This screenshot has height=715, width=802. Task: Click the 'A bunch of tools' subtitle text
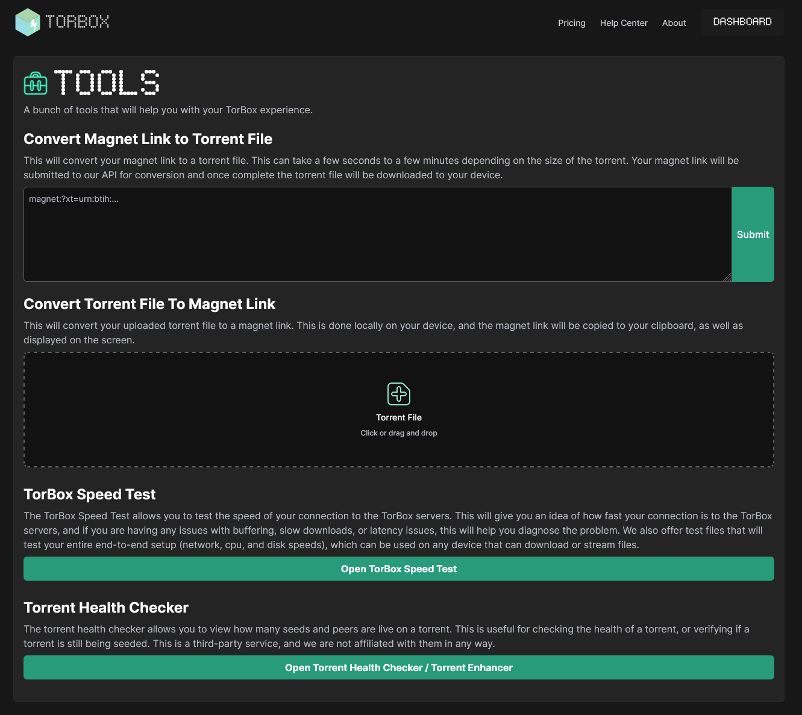pyautogui.click(x=168, y=110)
